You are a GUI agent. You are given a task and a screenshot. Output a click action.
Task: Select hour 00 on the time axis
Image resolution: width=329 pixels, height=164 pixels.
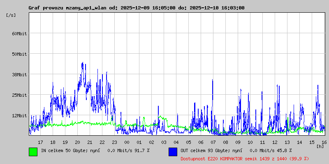[127, 142]
